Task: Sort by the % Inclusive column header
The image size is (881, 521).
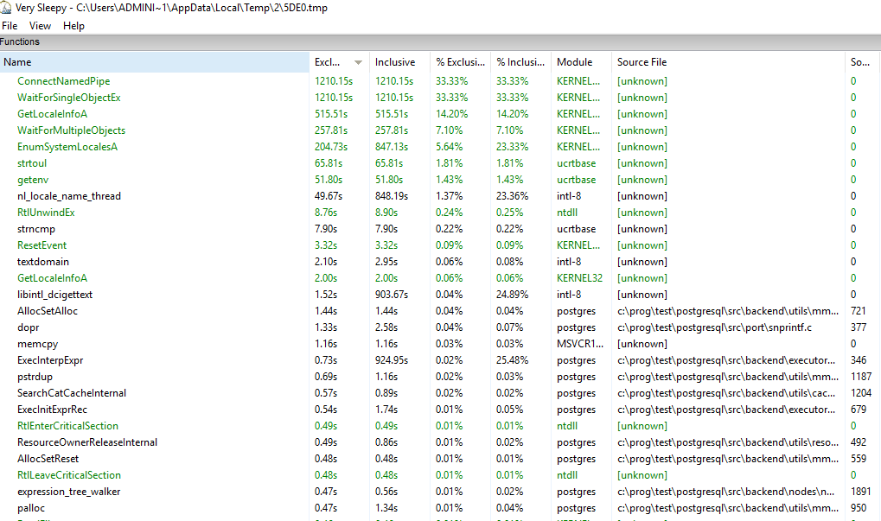Action: coord(519,62)
